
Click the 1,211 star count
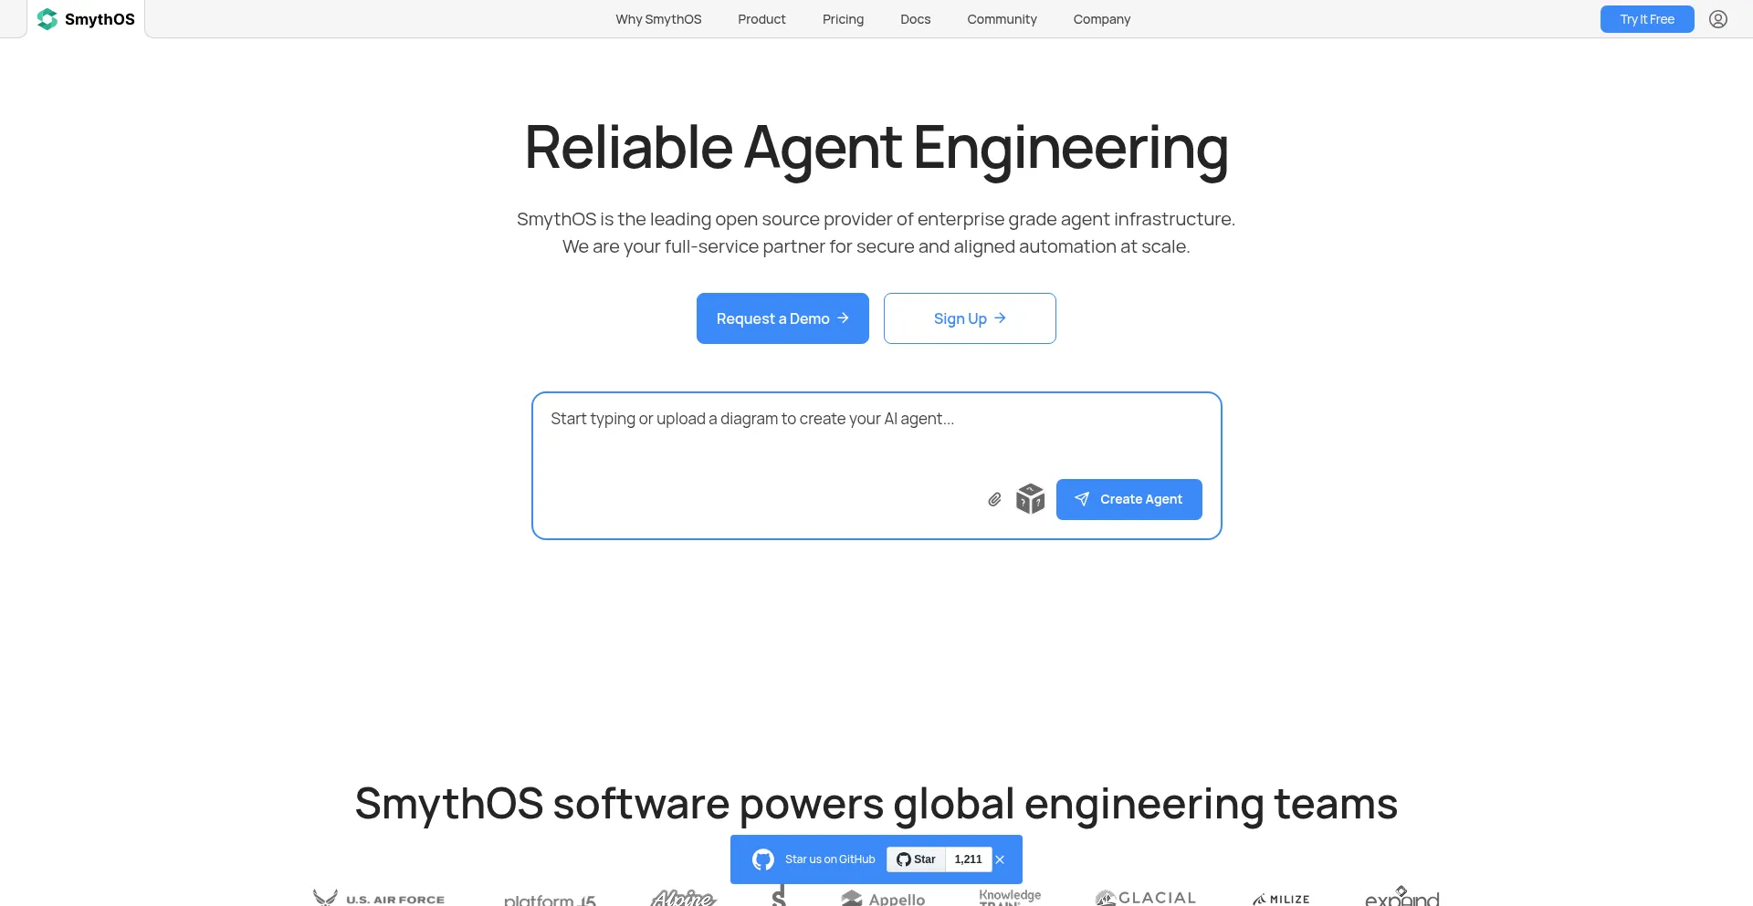[x=968, y=859]
